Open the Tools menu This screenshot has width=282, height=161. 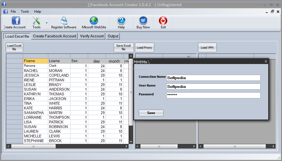(25, 12)
